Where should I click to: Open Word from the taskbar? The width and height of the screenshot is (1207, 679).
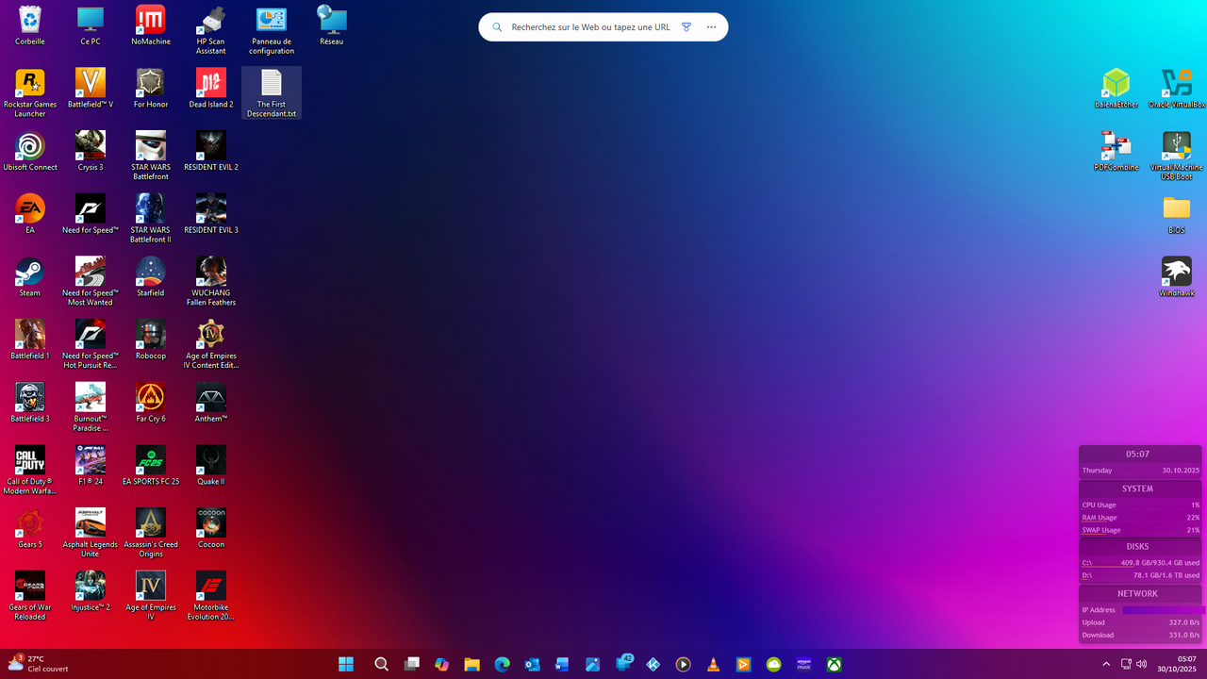562,665
